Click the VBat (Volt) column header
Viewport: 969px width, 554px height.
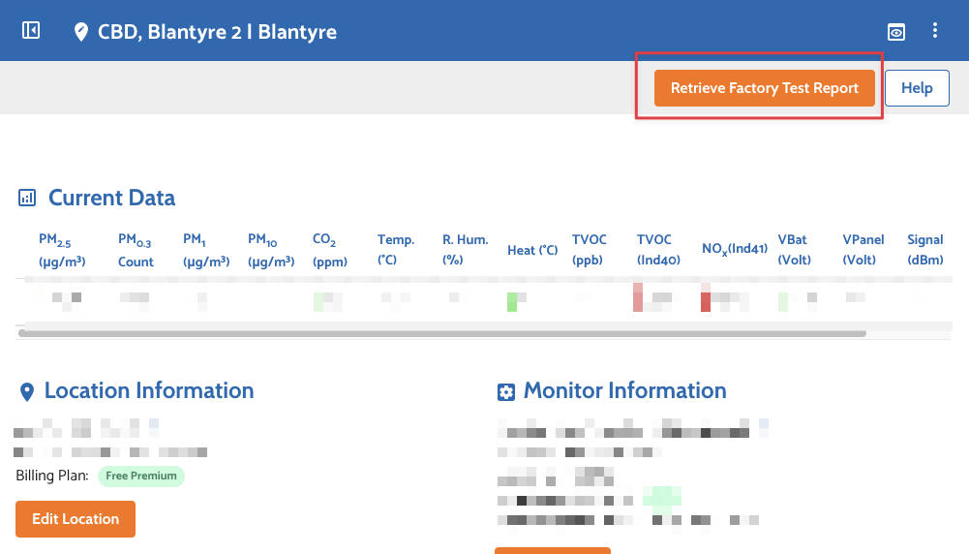(x=792, y=250)
